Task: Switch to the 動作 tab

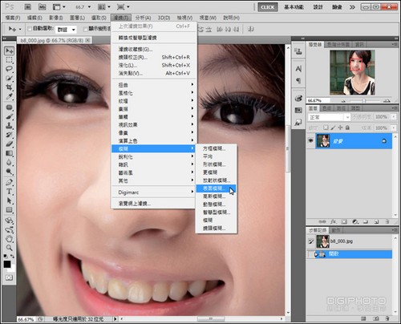Action: (x=336, y=230)
